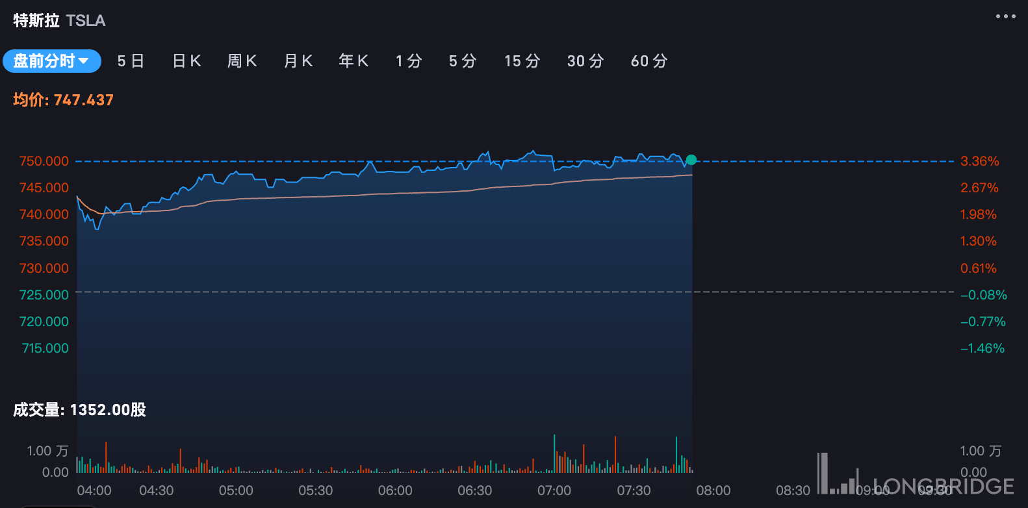Open the 年K chart tab

pos(353,61)
